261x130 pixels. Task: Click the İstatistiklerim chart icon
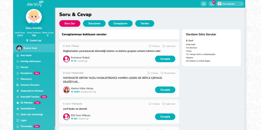coord(18,108)
